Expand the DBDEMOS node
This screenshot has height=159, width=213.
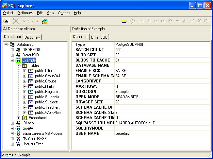(x=12, y=50)
